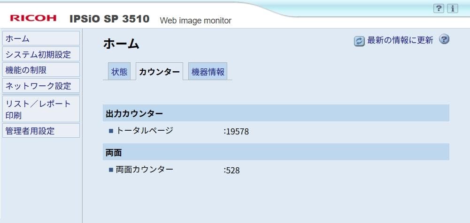Screen dimensions: 470x223
Task: Open システム初期設定 in the sidebar
Action: point(41,54)
